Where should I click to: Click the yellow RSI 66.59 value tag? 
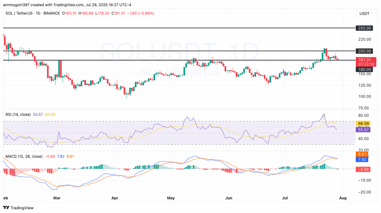coord(363,123)
